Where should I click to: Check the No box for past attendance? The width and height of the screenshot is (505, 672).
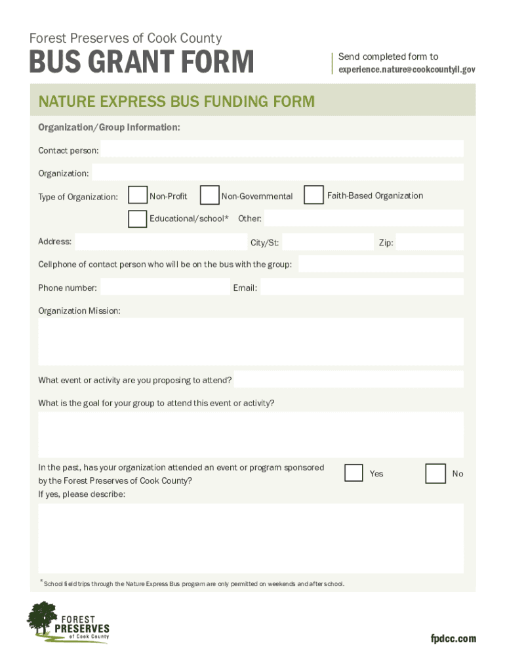(x=435, y=473)
